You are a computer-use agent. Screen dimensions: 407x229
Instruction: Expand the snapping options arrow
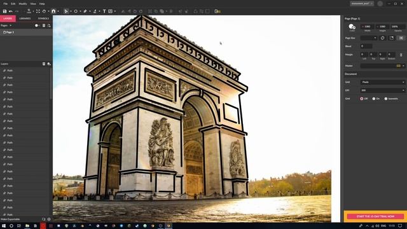coord(58,11)
